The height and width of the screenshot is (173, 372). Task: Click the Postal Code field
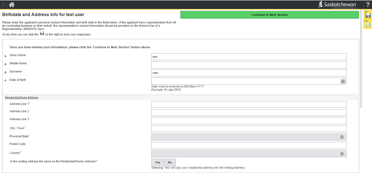[x=249, y=145]
